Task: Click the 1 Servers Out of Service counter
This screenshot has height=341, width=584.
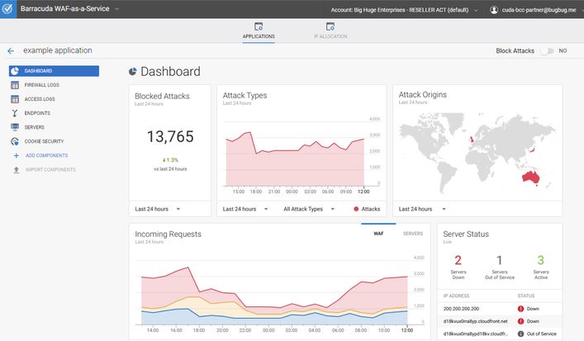Action: [500, 267]
